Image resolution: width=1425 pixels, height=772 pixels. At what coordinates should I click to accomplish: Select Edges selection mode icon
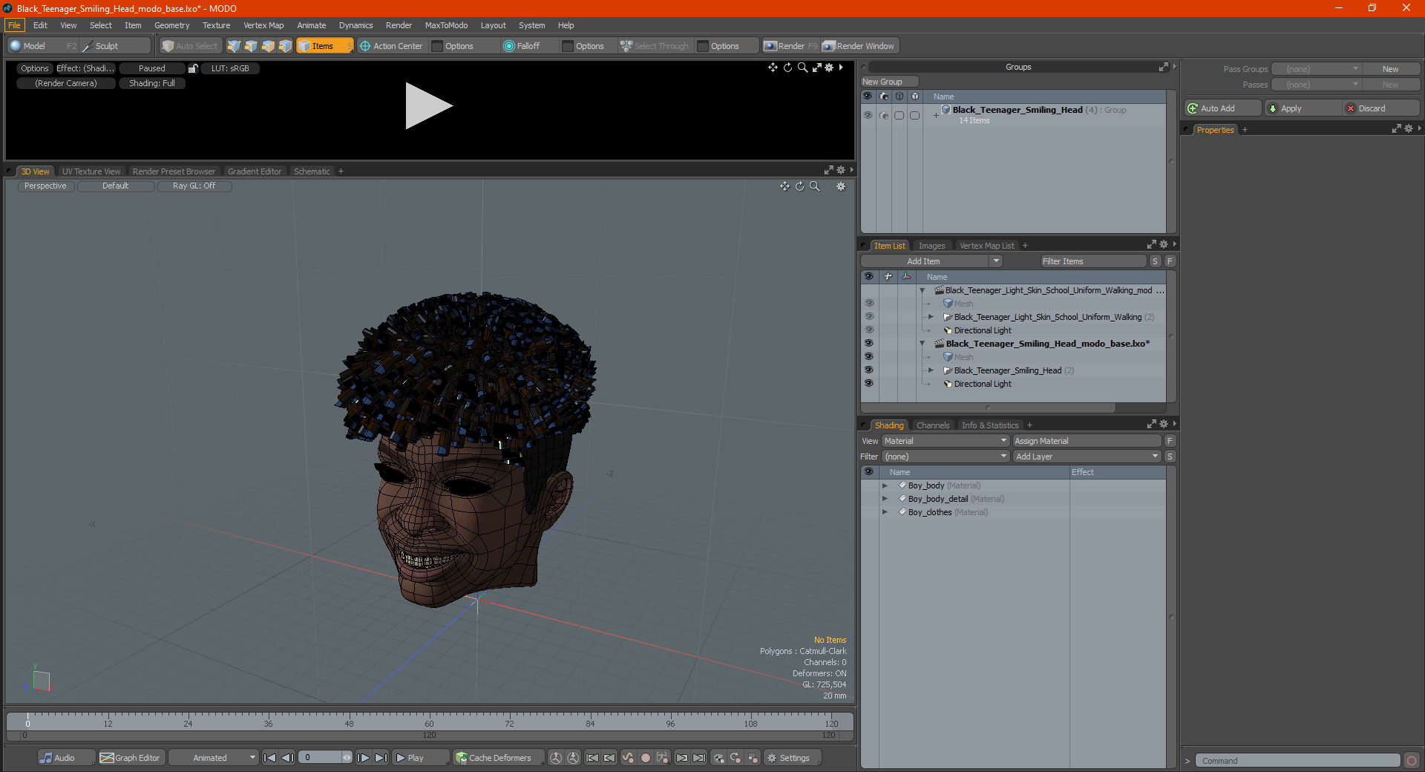point(251,46)
